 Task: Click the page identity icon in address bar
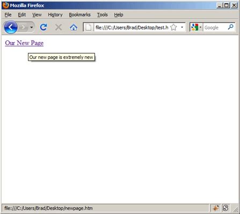tap(89, 27)
